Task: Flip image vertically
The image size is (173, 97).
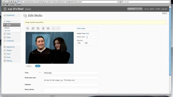Action: click(x=43, y=28)
